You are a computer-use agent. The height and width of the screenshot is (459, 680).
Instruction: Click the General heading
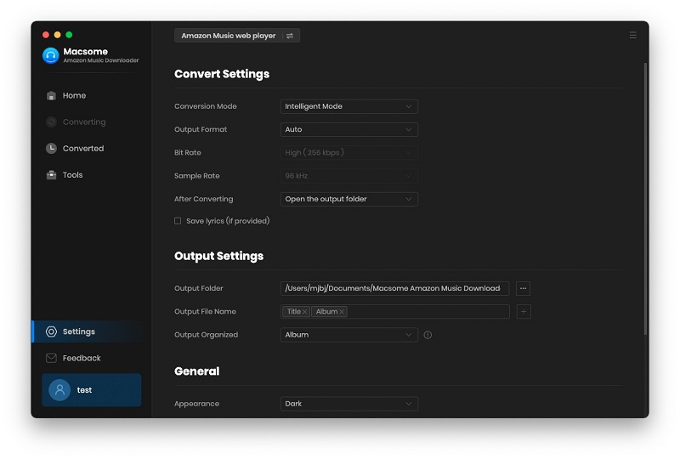(x=196, y=371)
